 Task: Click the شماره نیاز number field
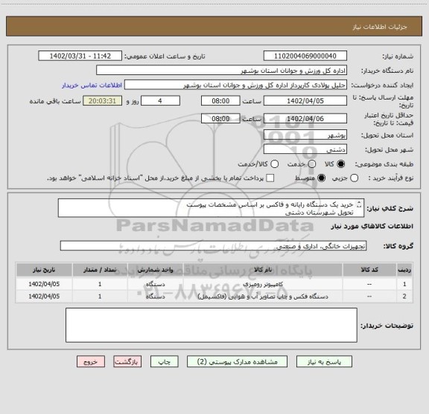point(305,56)
